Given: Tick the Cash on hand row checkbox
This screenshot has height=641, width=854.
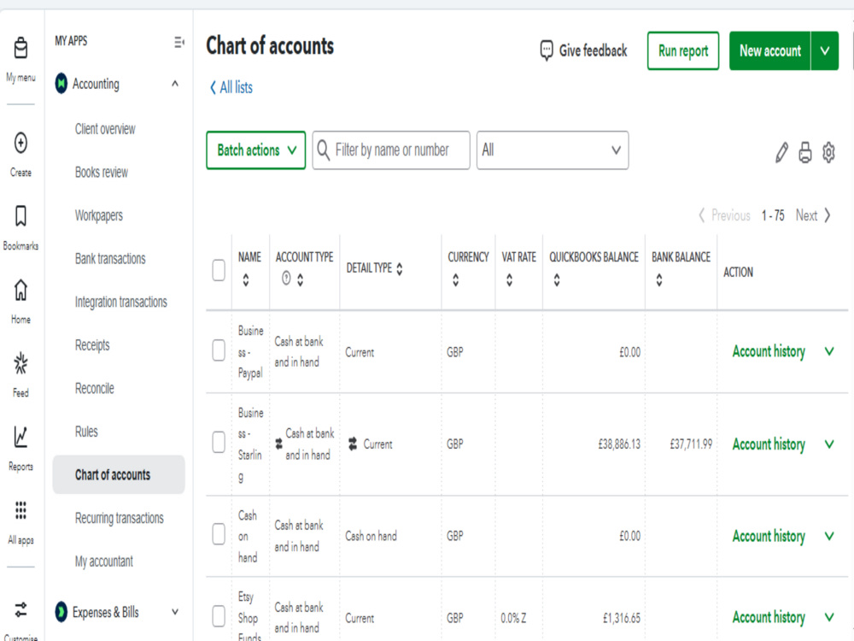Looking at the screenshot, I should 219,534.
